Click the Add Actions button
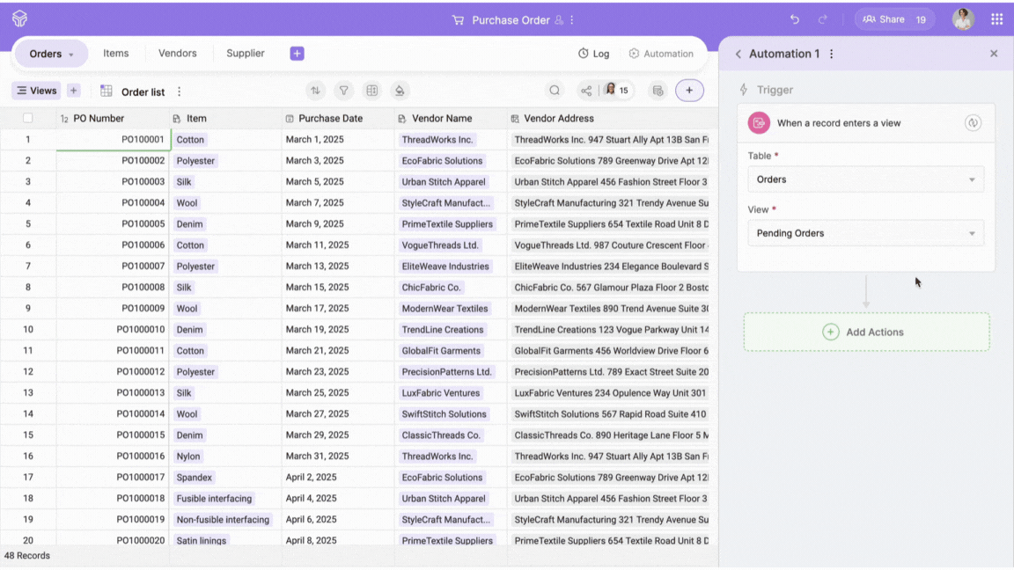1014x570 pixels. (866, 332)
